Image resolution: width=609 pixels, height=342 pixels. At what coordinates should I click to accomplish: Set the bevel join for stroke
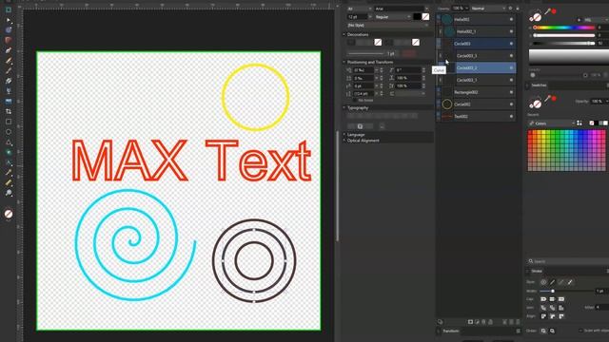click(552, 308)
